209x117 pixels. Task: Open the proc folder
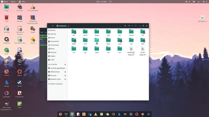pyautogui.click(x=108, y=41)
